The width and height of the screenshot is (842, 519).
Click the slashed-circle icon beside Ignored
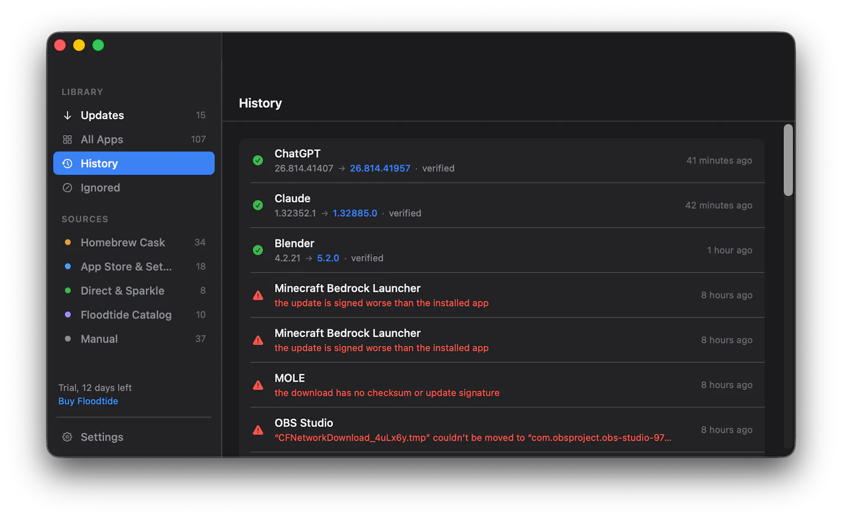pyautogui.click(x=67, y=188)
